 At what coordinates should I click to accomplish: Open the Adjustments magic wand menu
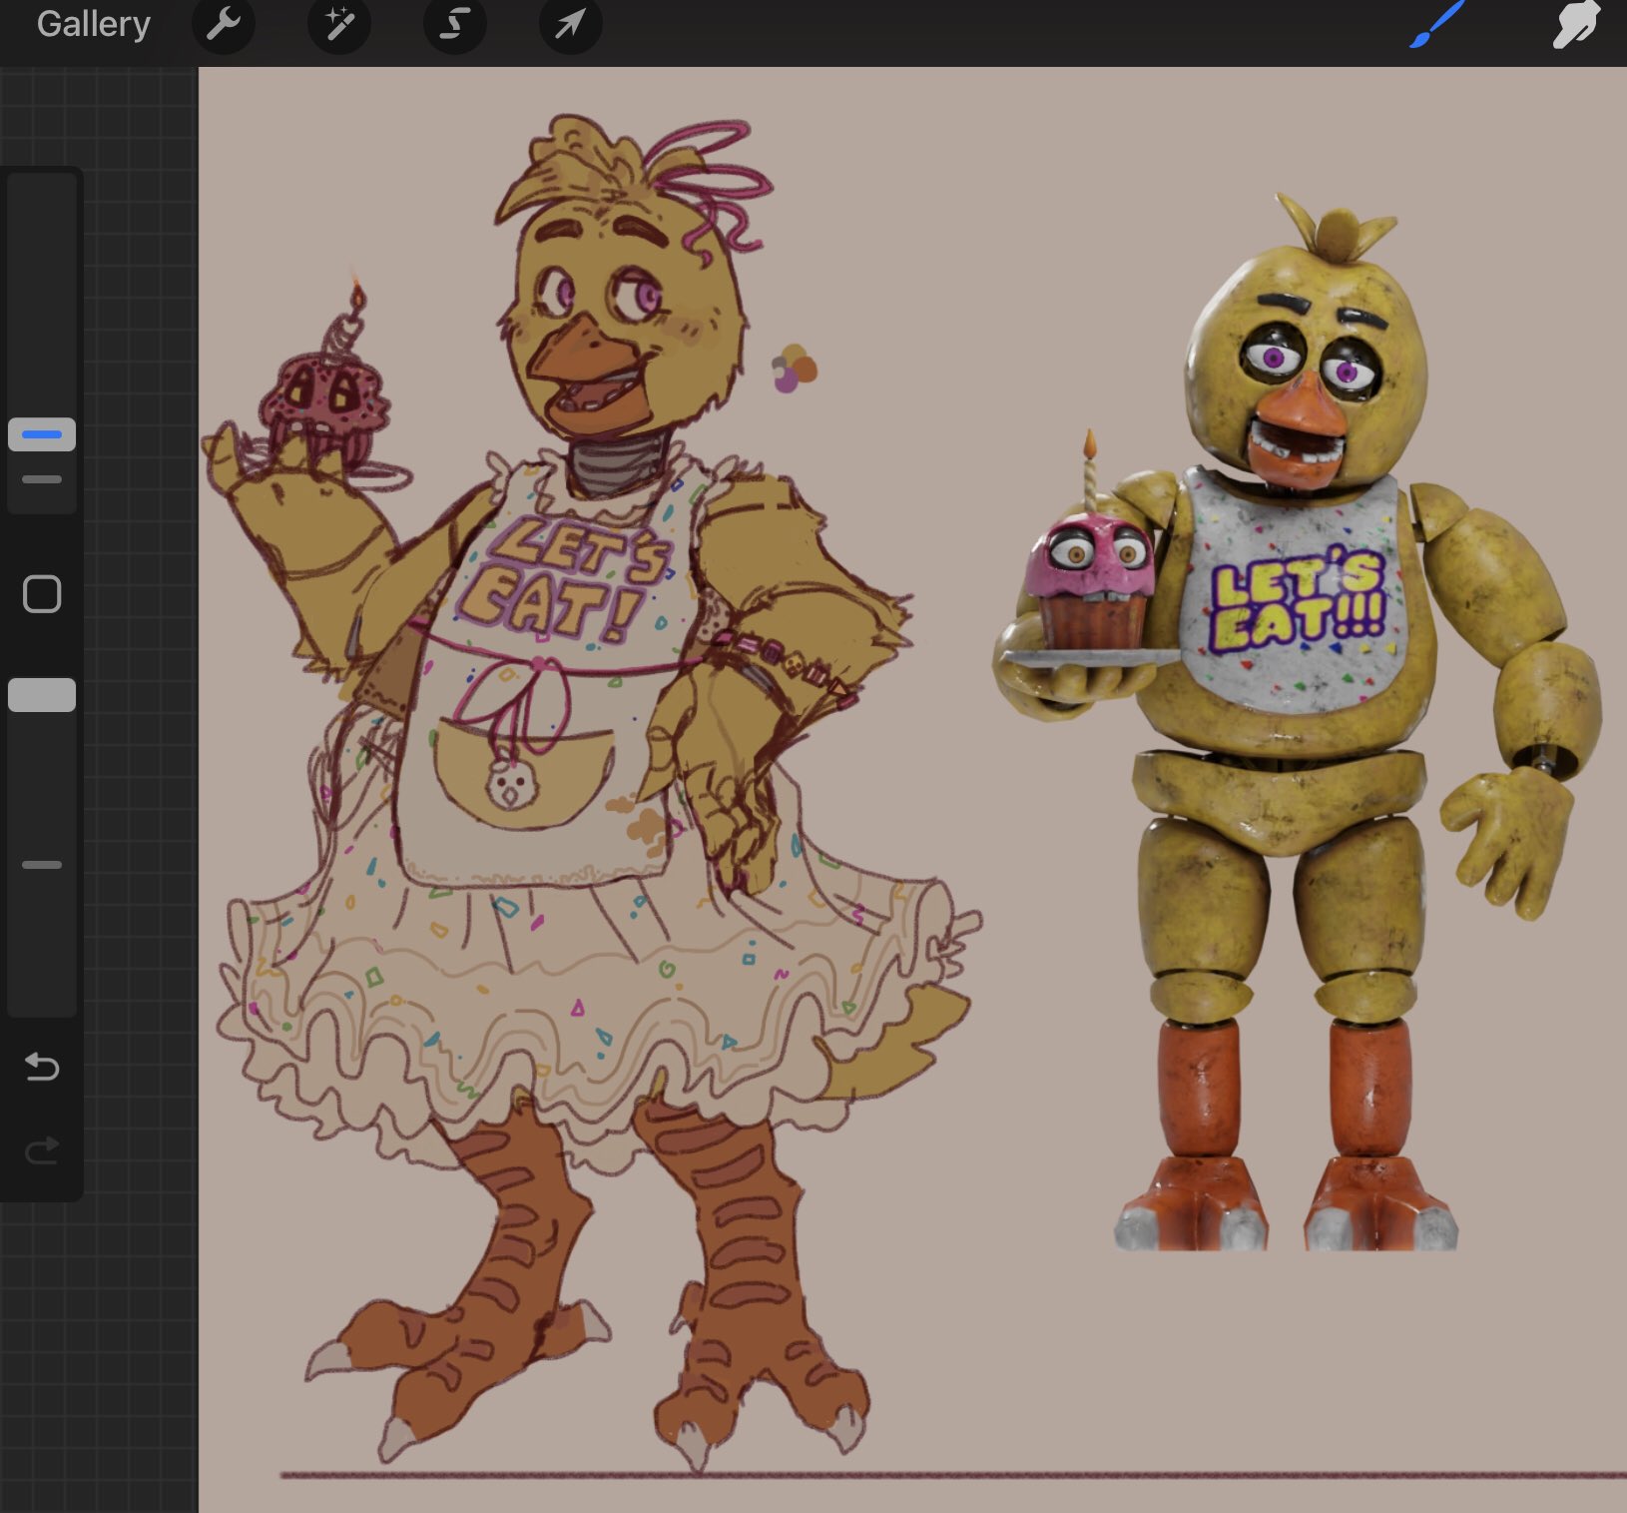[x=338, y=24]
